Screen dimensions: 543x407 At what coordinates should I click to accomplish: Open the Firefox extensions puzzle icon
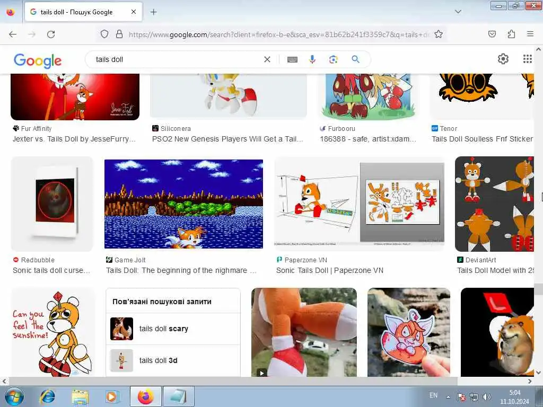point(511,34)
